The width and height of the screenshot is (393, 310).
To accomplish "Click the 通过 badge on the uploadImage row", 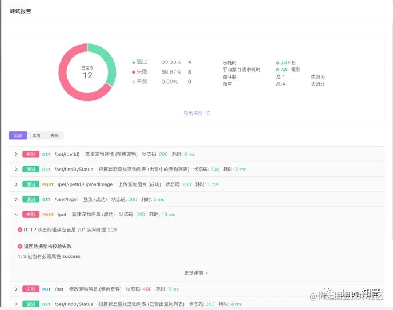I will 31,184.
